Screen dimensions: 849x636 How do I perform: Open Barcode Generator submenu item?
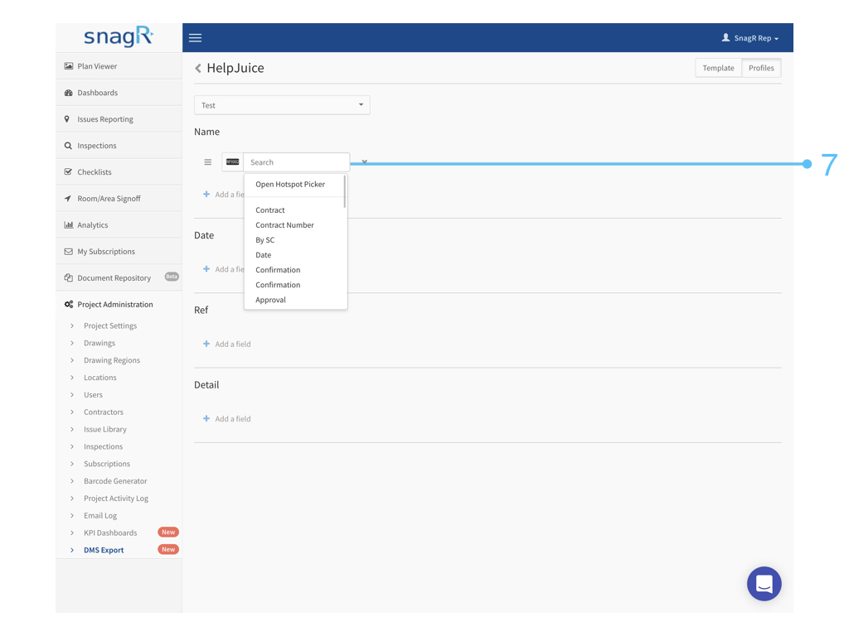(x=115, y=481)
